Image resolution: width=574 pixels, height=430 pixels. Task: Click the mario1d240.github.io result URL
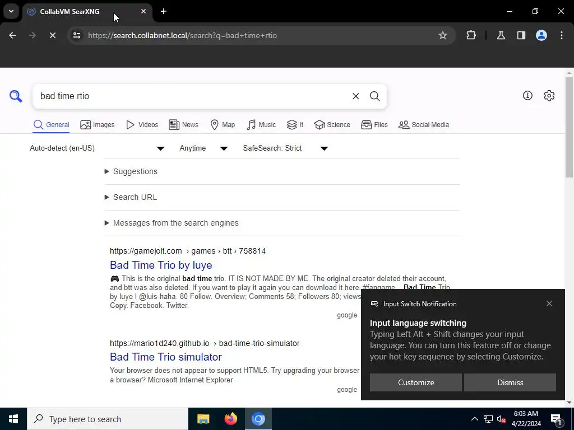coord(205,343)
